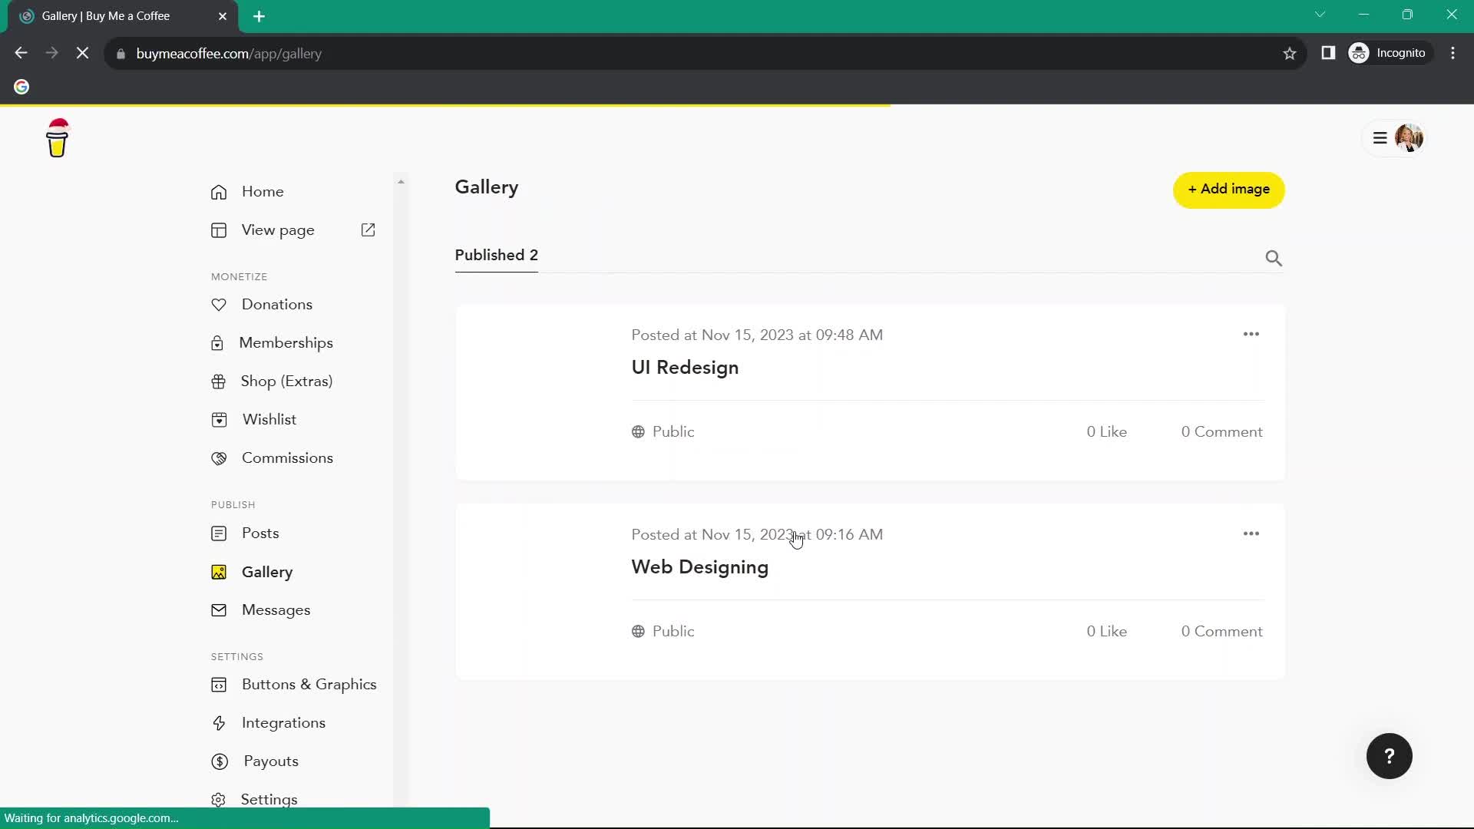Toggle Public visibility on Web Designing
Screen dimensions: 1474x829
[665, 631]
